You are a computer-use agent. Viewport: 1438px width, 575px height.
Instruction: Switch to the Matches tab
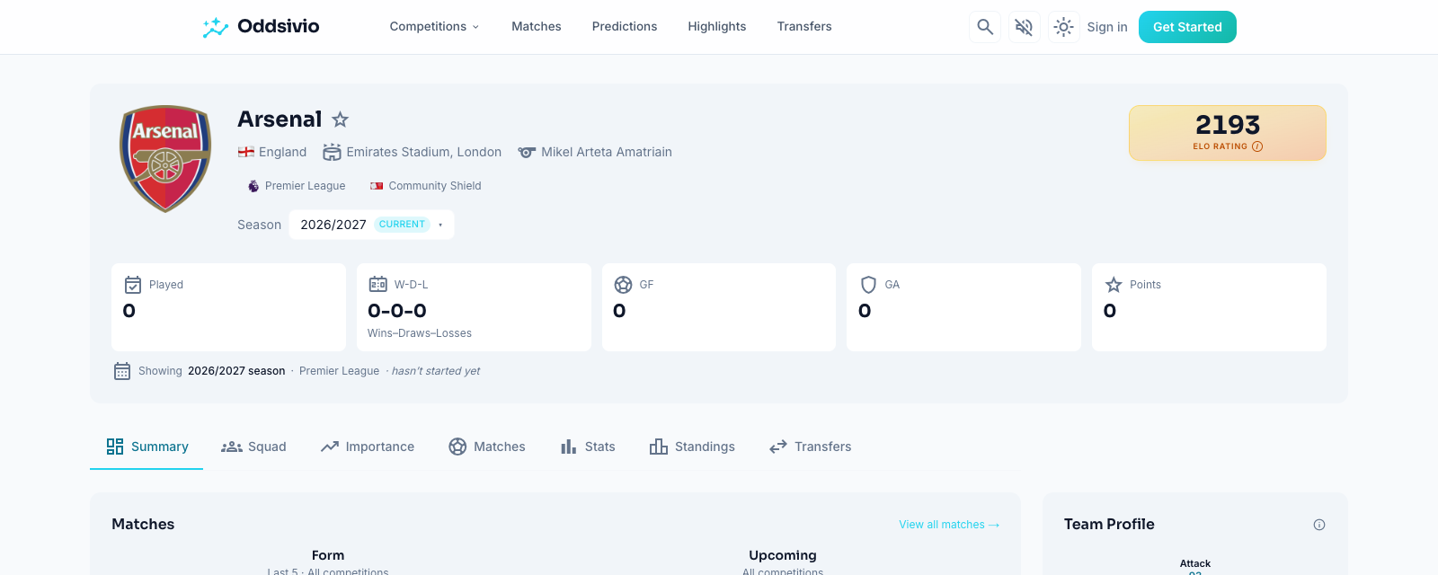pyautogui.click(x=487, y=447)
